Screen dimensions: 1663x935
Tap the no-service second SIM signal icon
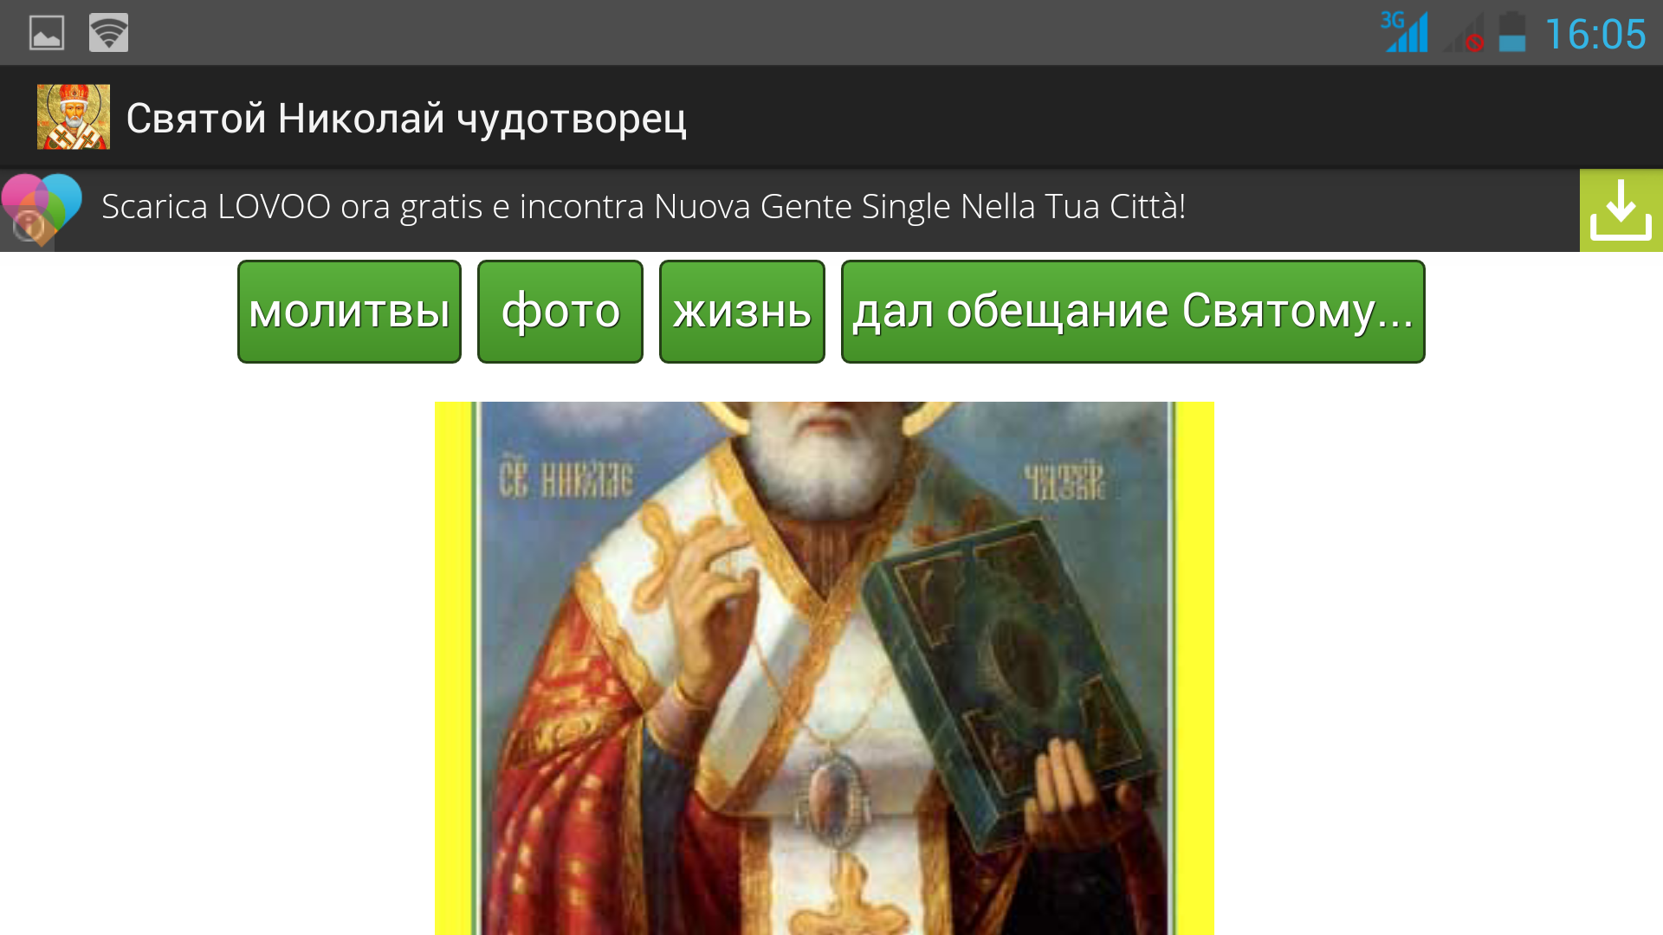(1464, 33)
